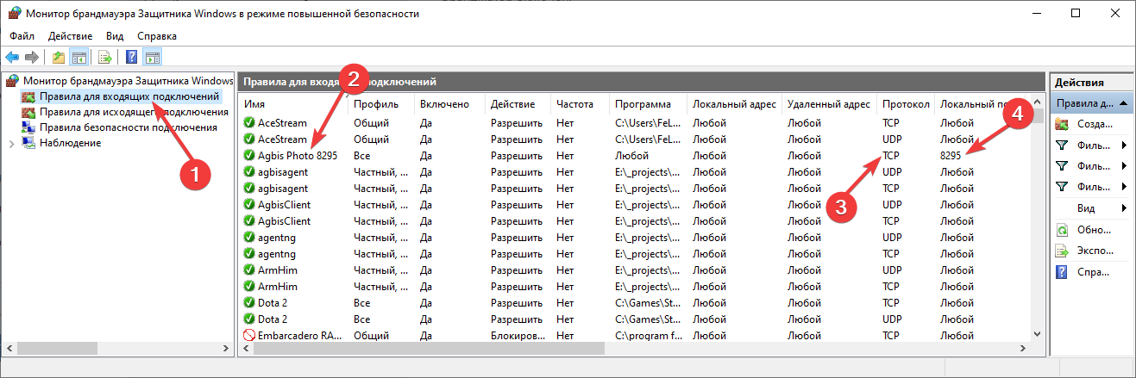Viewport: 1136px width, 378px height.
Task: Sort by the Программа column header
Action: (648, 104)
